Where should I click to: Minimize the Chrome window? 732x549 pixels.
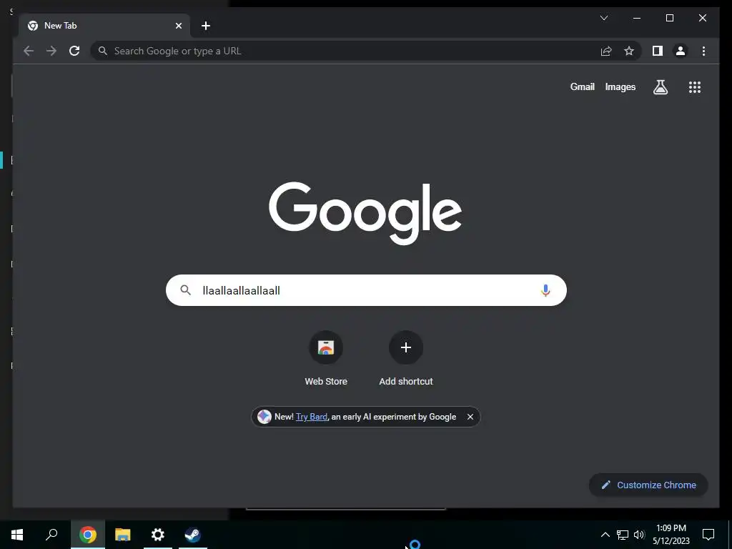coord(637,18)
